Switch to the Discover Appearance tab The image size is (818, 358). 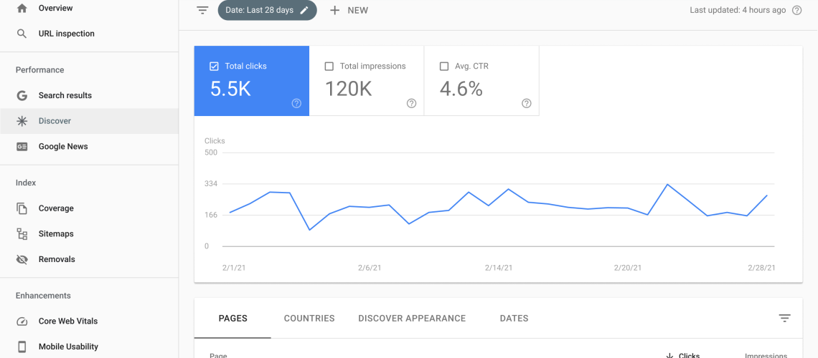click(x=412, y=318)
